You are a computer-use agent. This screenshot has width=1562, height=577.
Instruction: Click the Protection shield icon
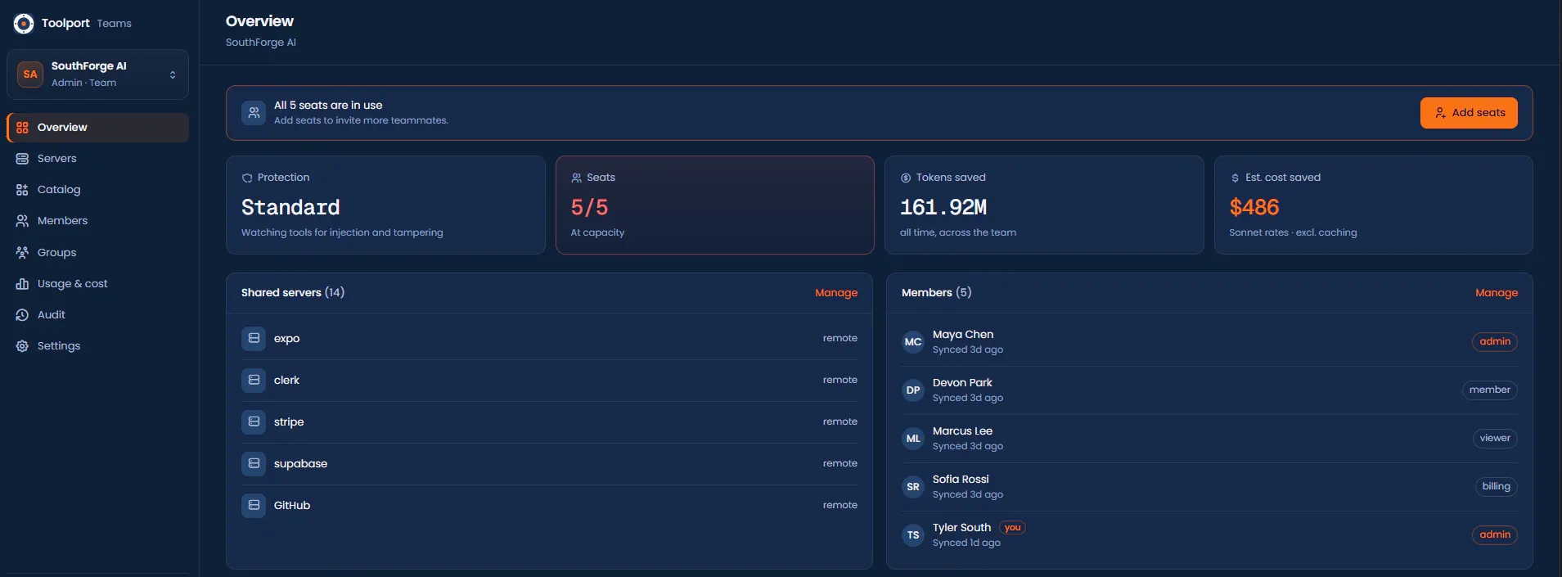tap(247, 178)
